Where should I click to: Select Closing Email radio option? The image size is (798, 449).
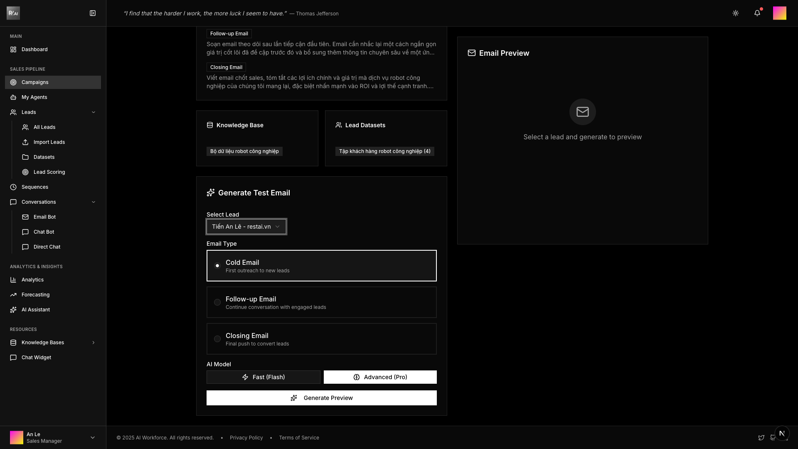pyautogui.click(x=217, y=339)
